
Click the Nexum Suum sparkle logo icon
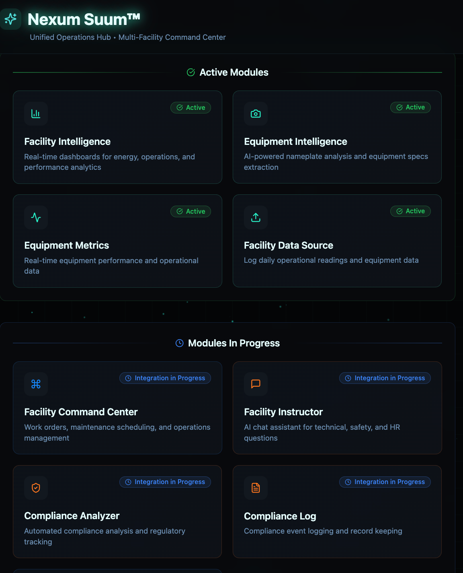10,19
